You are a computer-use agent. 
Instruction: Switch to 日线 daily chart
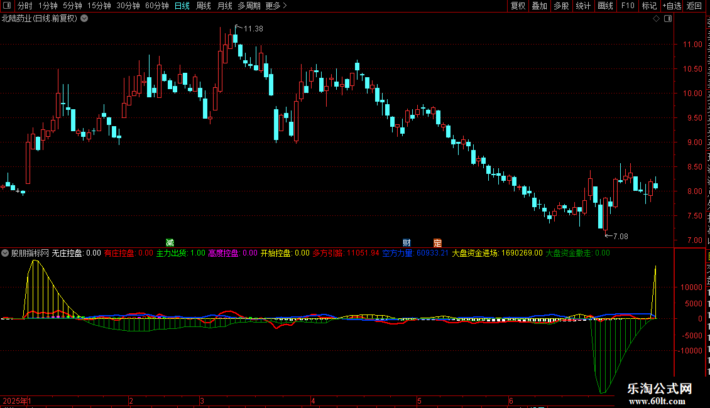(x=182, y=6)
